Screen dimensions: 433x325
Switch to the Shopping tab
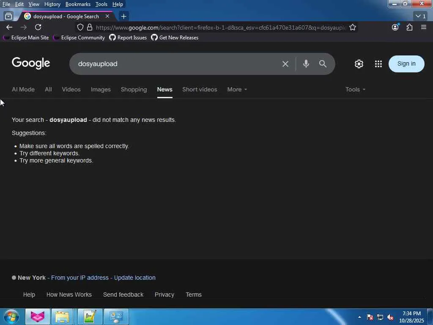[x=134, y=90]
